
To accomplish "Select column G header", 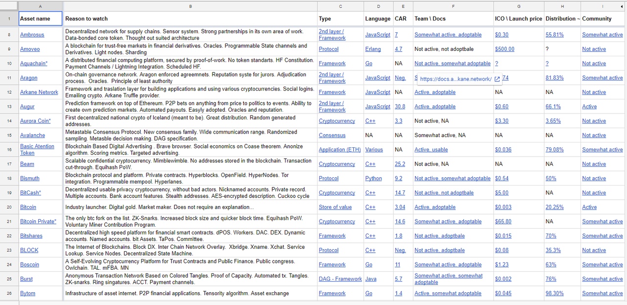I will coord(519,6).
